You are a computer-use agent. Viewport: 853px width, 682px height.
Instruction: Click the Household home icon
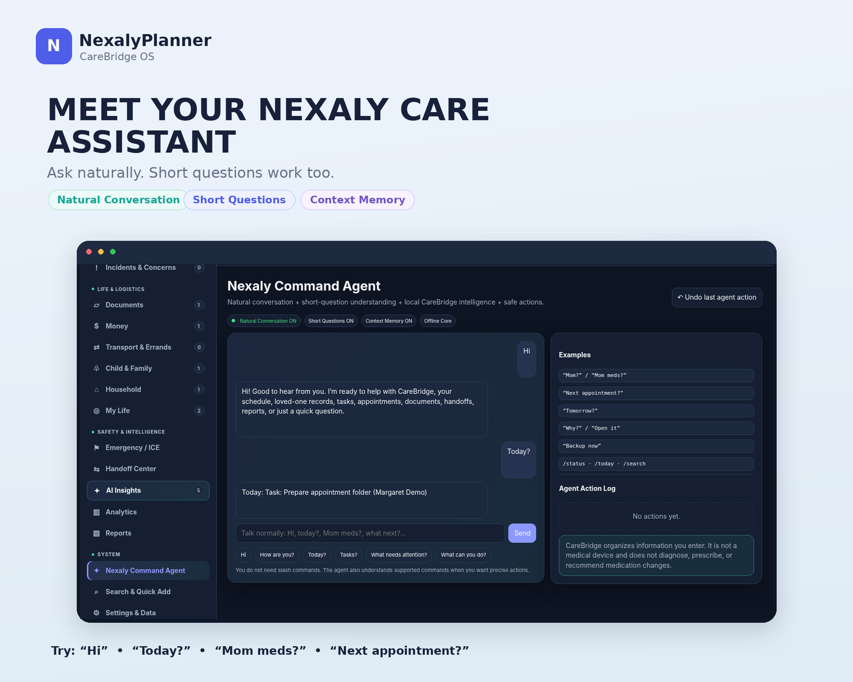pyautogui.click(x=96, y=389)
